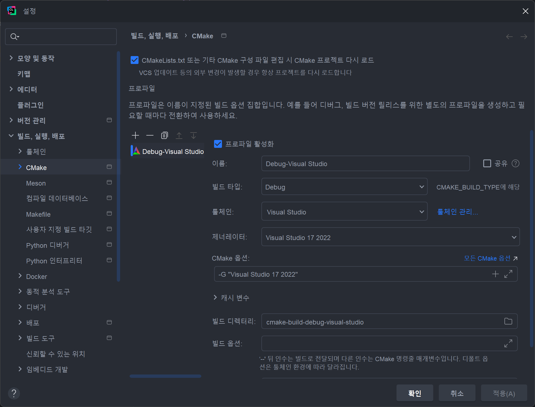The image size is (535, 407).
Task: Expand the 캐시 변수 section
Action: [x=215, y=298]
